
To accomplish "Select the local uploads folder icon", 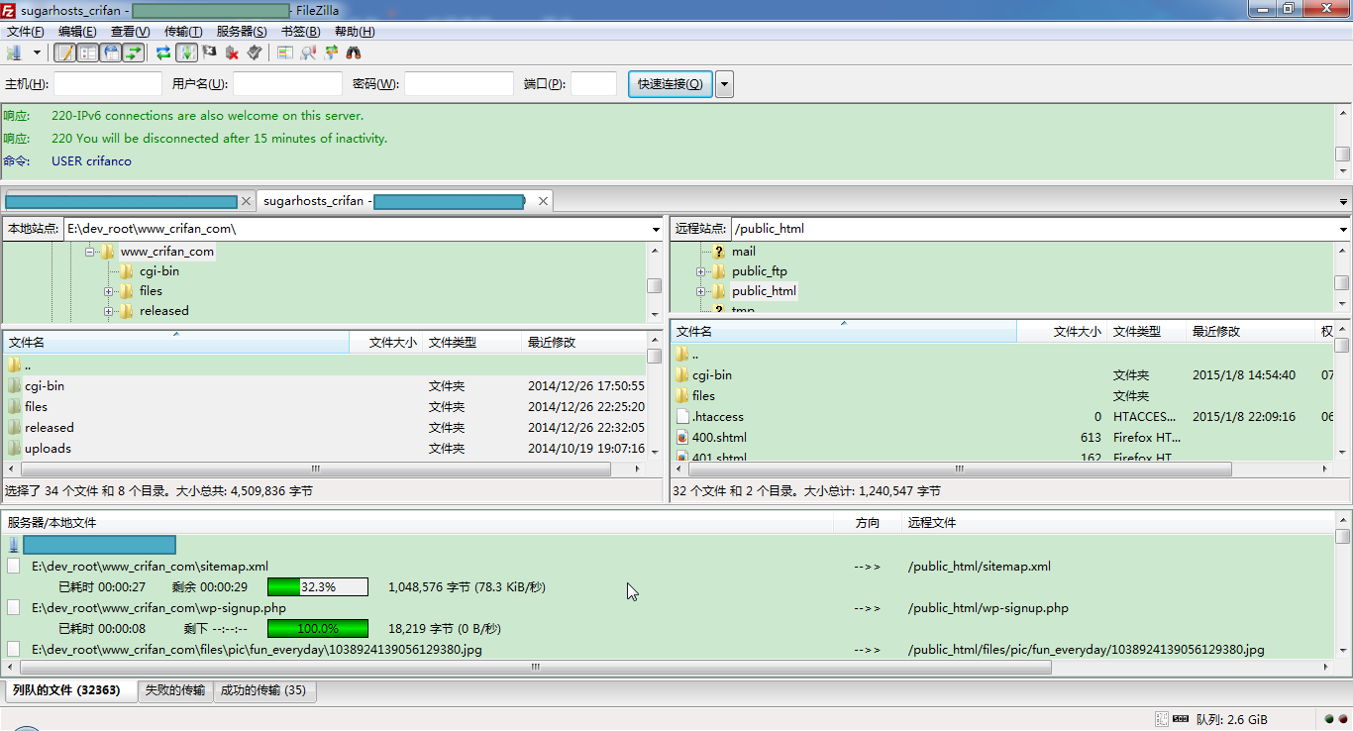I will pyautogui.click(x=14, y=448).
